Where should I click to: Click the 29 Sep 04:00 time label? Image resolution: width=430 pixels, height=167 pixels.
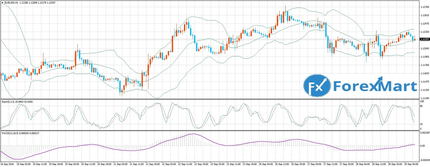click(x=411, y=165)
